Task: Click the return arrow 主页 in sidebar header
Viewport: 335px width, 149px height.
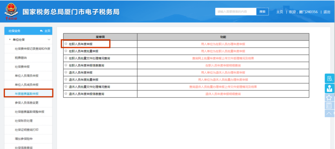Action: point(45,31)
